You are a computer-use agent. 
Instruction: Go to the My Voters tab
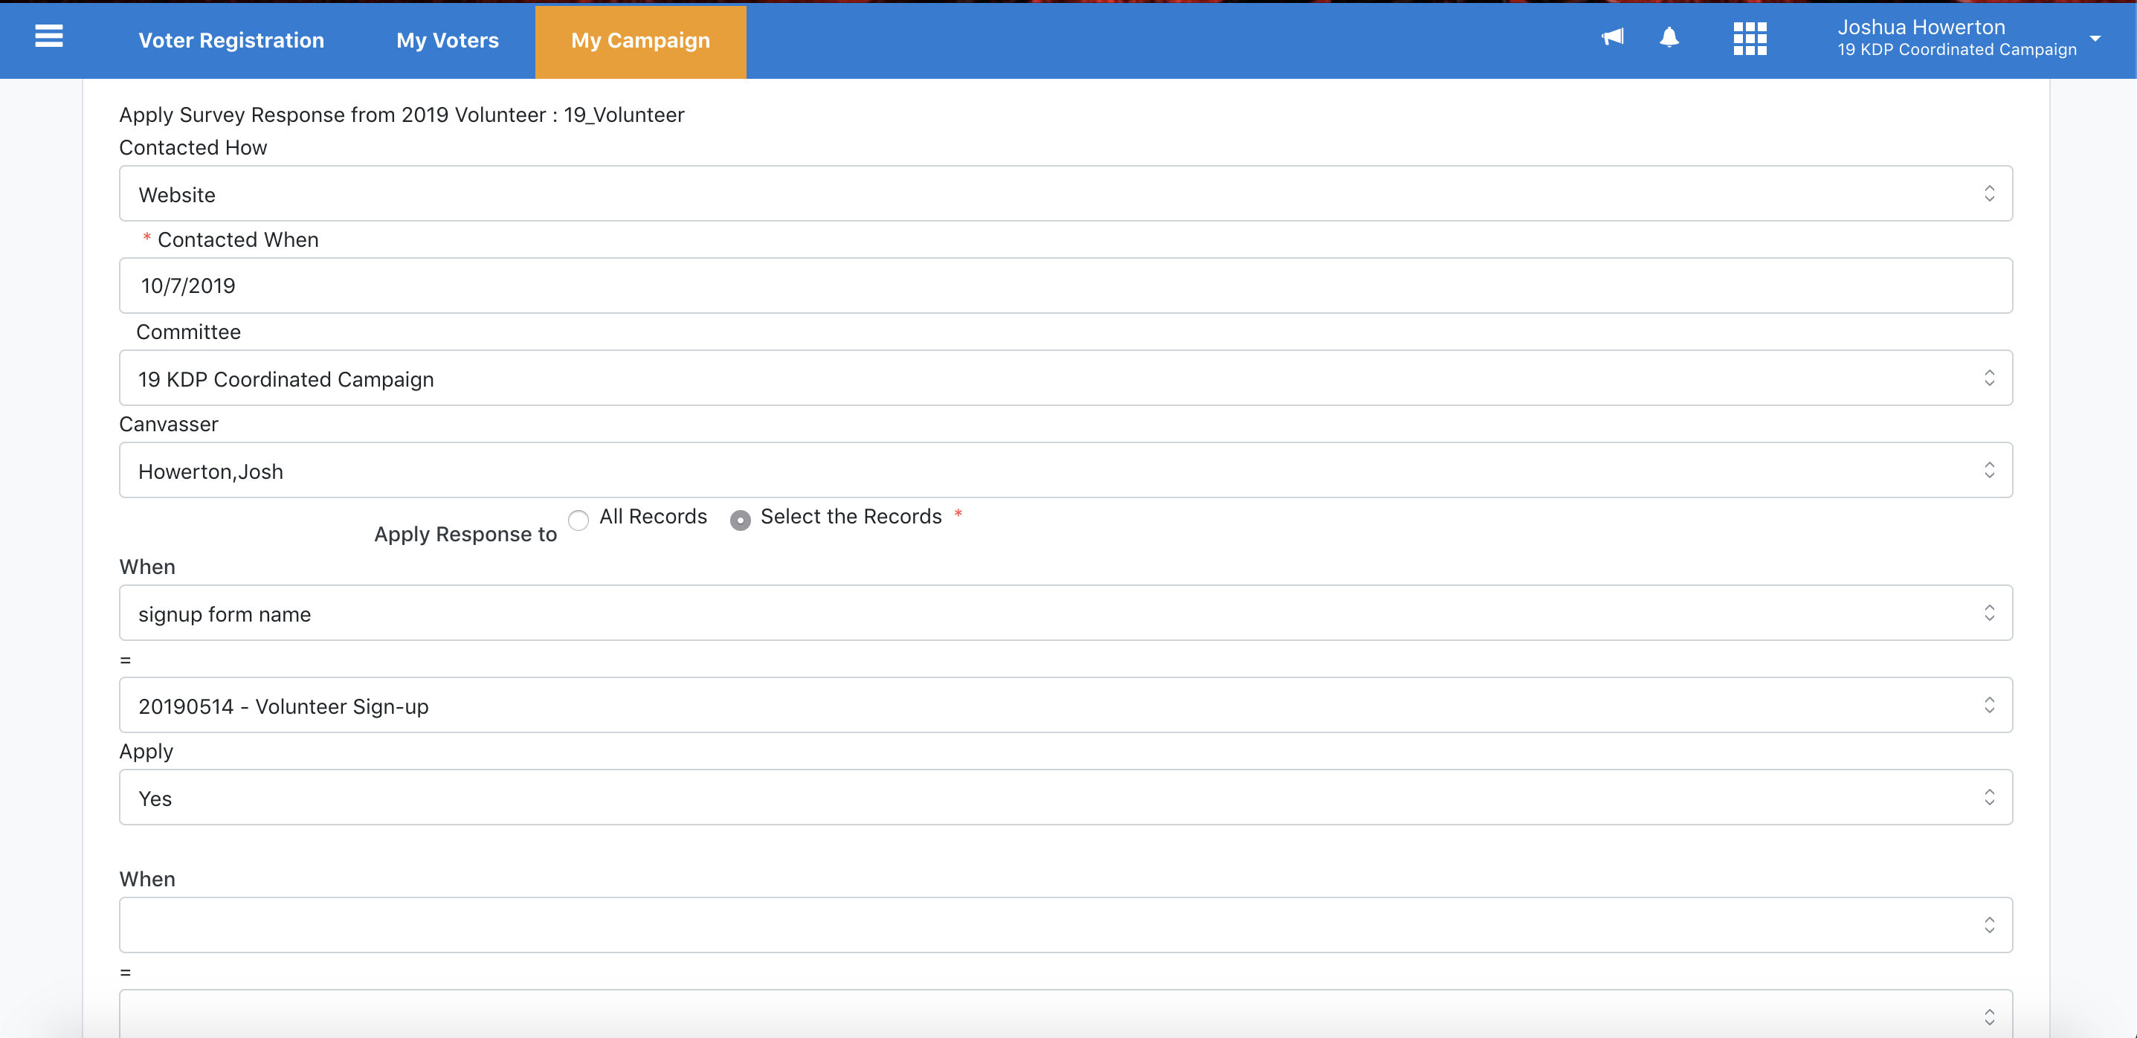447,41
